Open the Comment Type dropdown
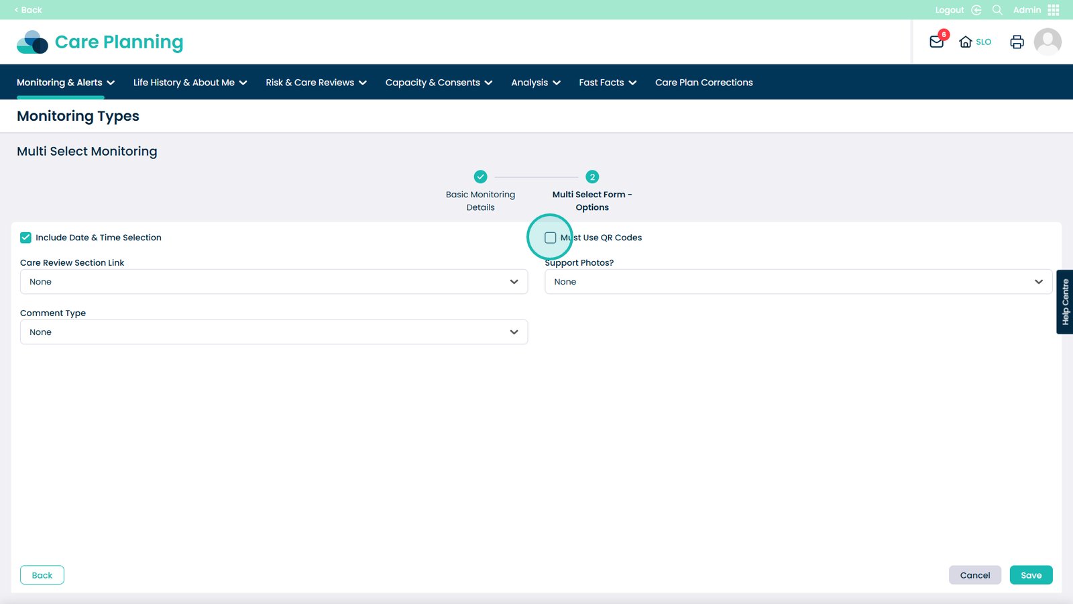 click(x=274, y=332)
